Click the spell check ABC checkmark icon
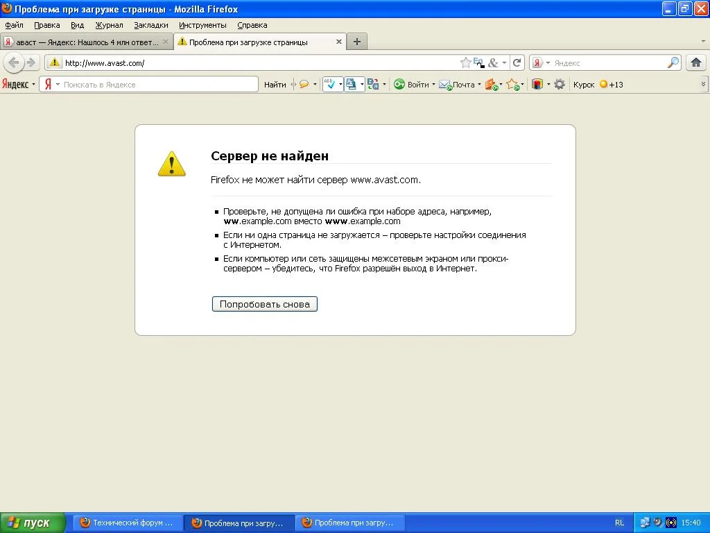The width and height of the screenshot is (710, 533). pos(330,84)
